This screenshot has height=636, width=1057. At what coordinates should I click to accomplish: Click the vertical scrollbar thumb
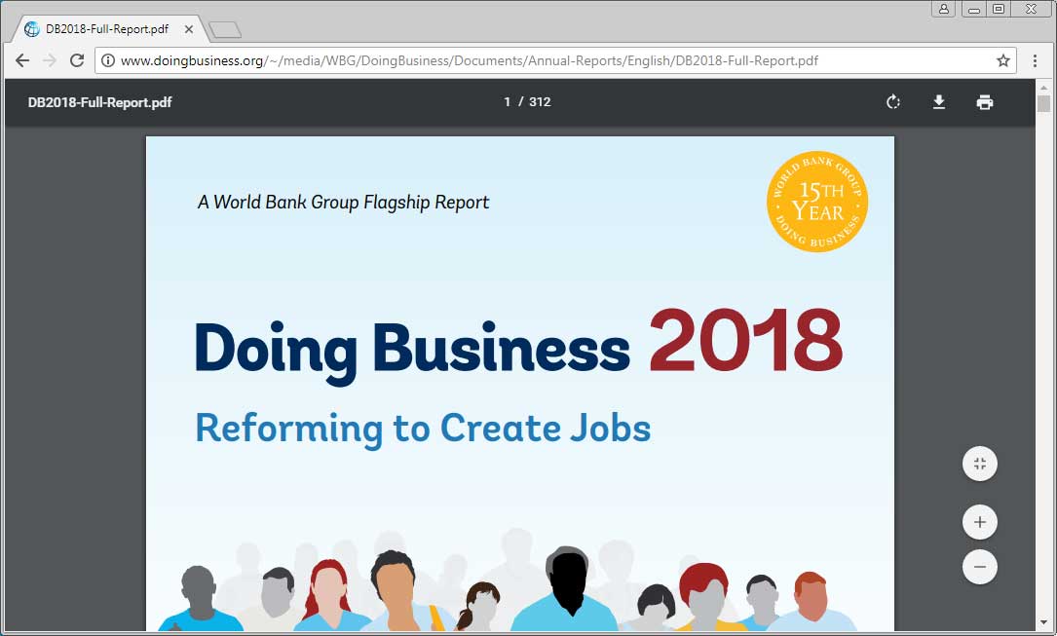pyautogui.click(x=1044, y=104)
